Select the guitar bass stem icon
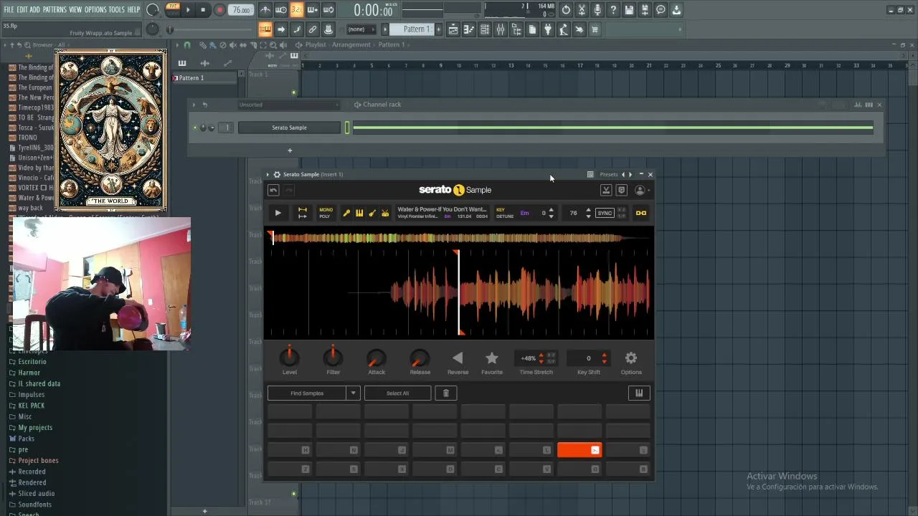 tap(372, 213)
